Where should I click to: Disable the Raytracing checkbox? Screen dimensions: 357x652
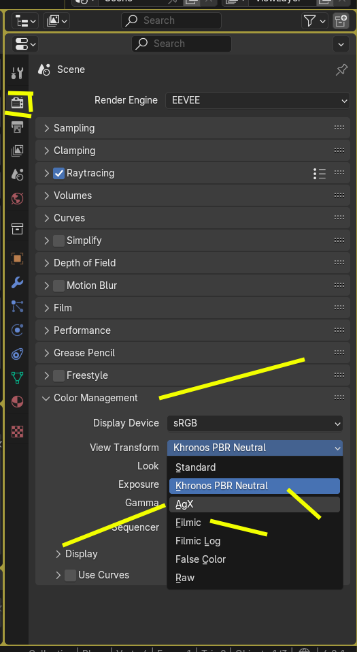[x=58, y=174]
